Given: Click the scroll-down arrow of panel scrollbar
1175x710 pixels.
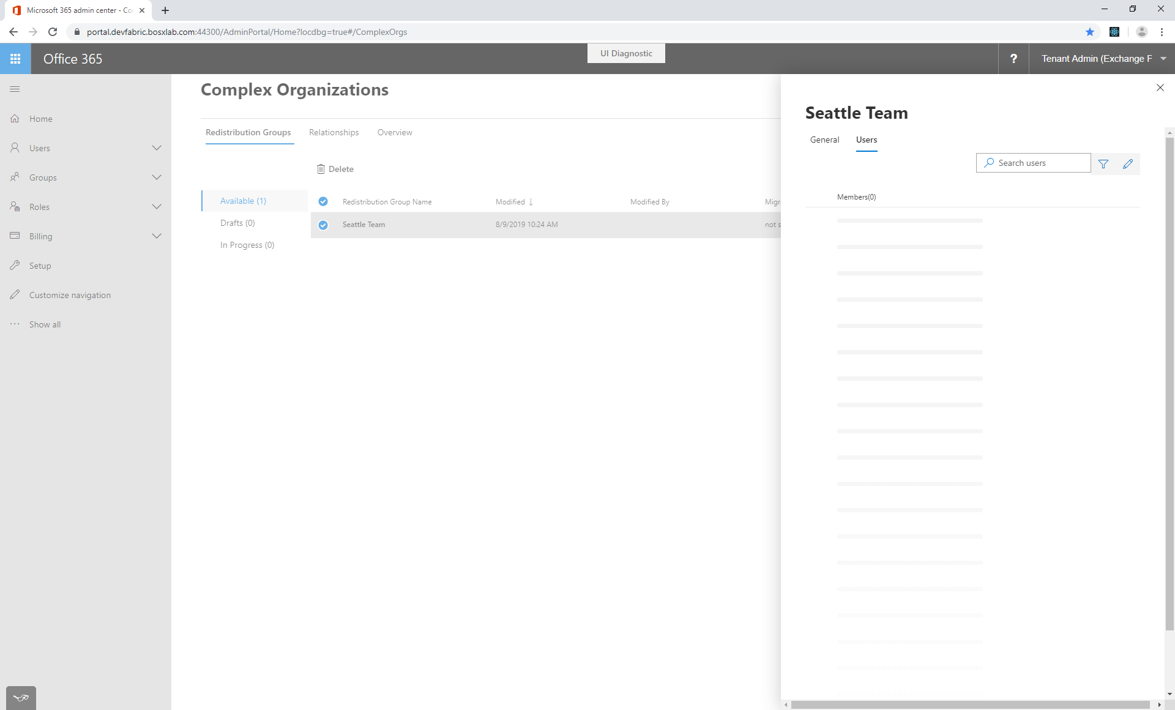Looking at the screenshot, I should pos(1169,694).
